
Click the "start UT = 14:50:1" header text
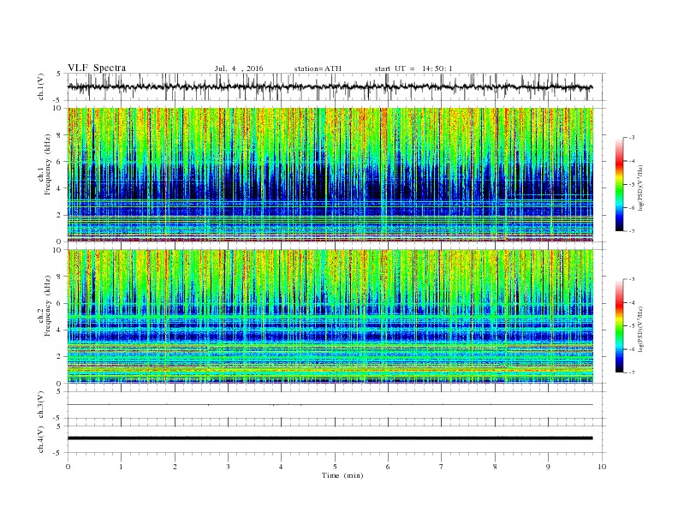[413, 68]
